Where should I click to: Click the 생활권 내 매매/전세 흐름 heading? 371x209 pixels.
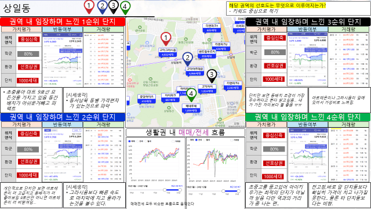pyautogui.click(x=185, y=132)
